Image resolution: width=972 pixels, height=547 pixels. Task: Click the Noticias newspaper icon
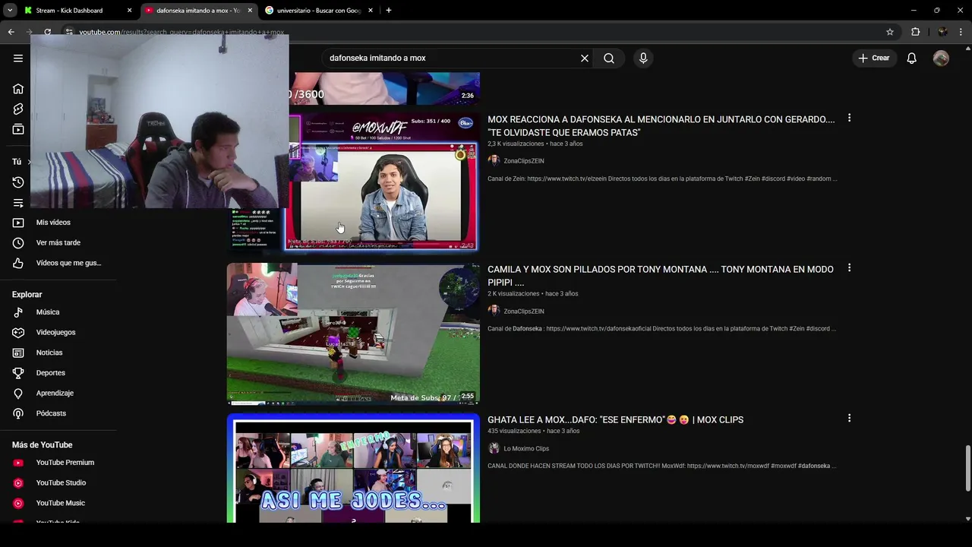pyautogui.click(x=18, y=353)
